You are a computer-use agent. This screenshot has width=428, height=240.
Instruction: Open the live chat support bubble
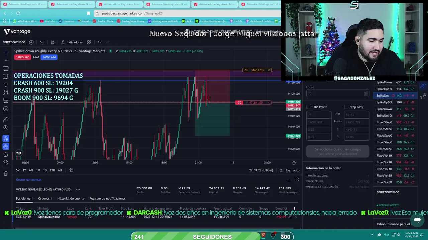tap(417, 220)
